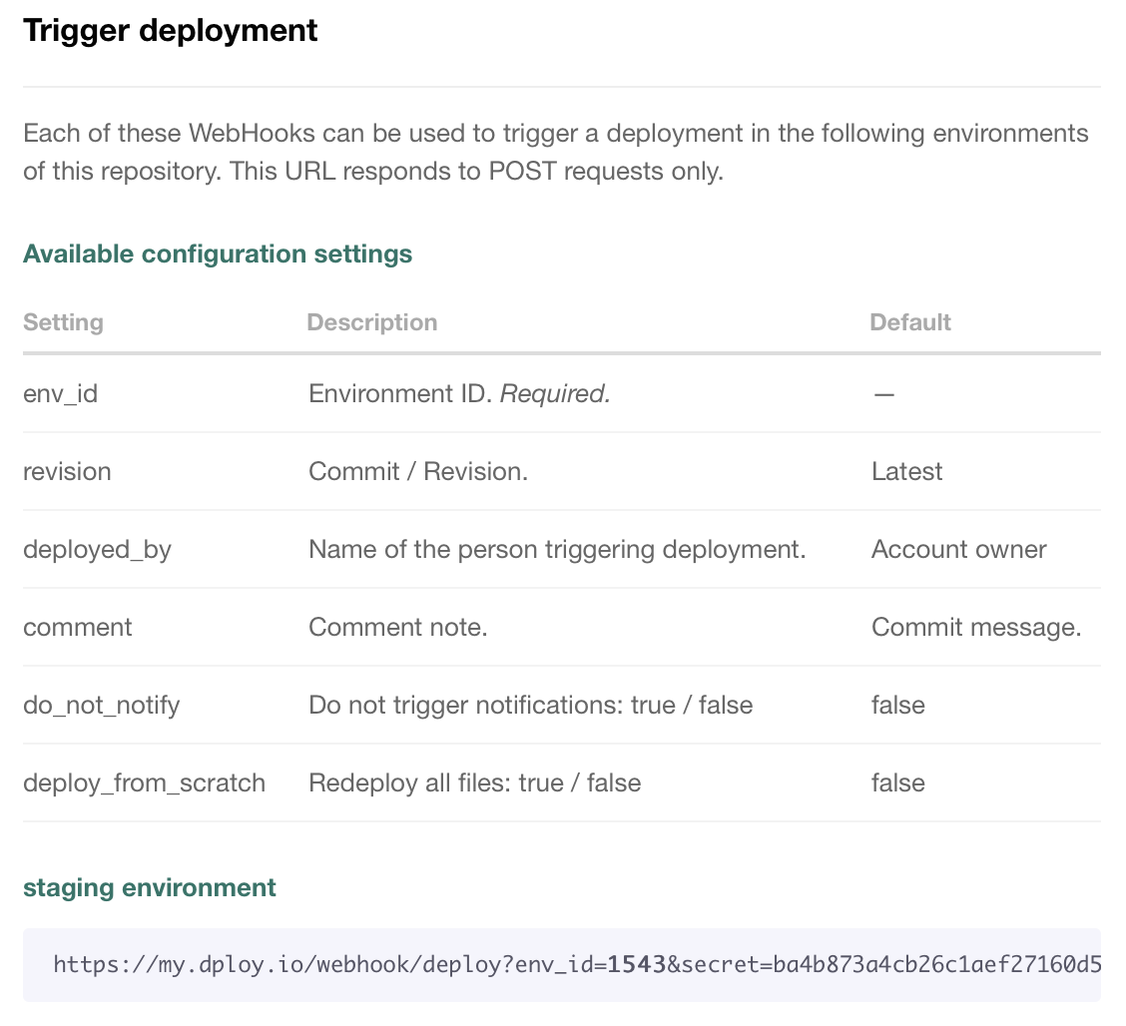Viewport: 1126px width, 1026px height.
Task: Click the env_id setting row
Action: point(60,393)
